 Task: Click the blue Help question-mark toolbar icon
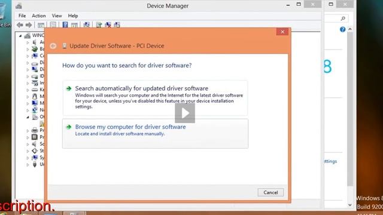point(65,24)
